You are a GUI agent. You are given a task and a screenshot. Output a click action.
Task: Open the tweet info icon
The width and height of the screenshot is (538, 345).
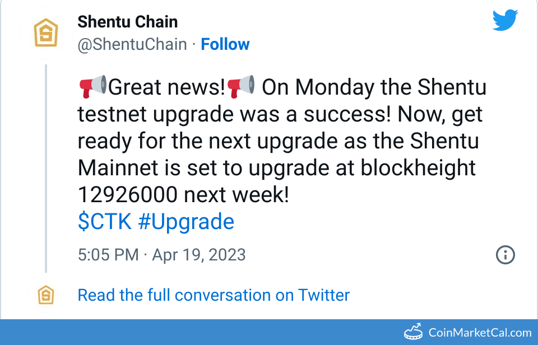(x=505, y=255)
